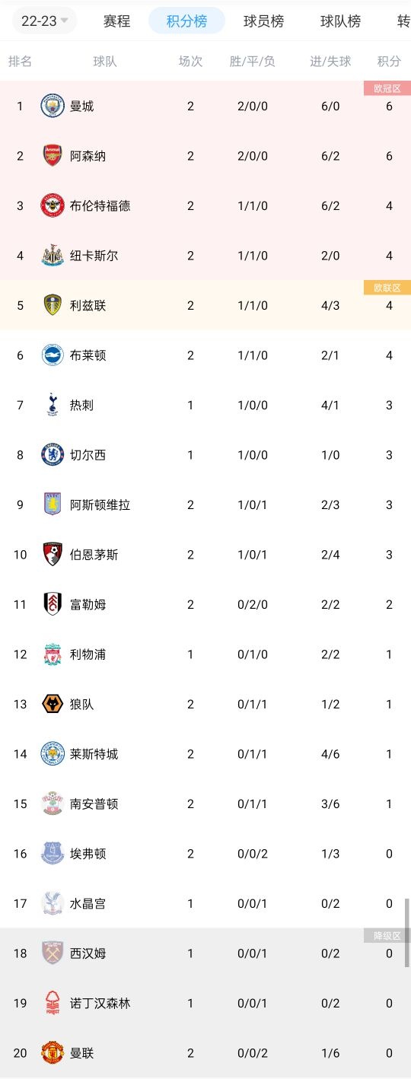Open team name 利兹联

tap(88, 305)
